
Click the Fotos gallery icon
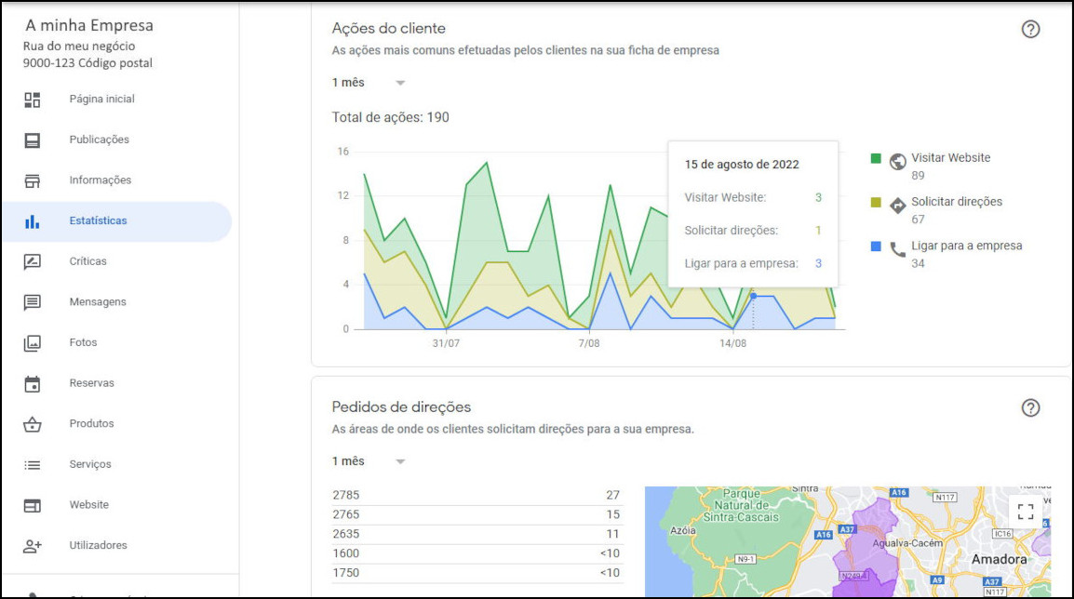(x=33, y=343)
